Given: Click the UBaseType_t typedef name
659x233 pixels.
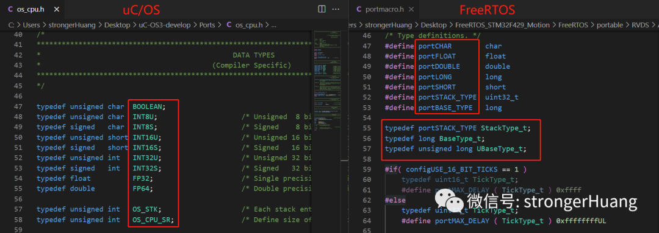Looking at the screenshot, I should click(x=499, y=149).
